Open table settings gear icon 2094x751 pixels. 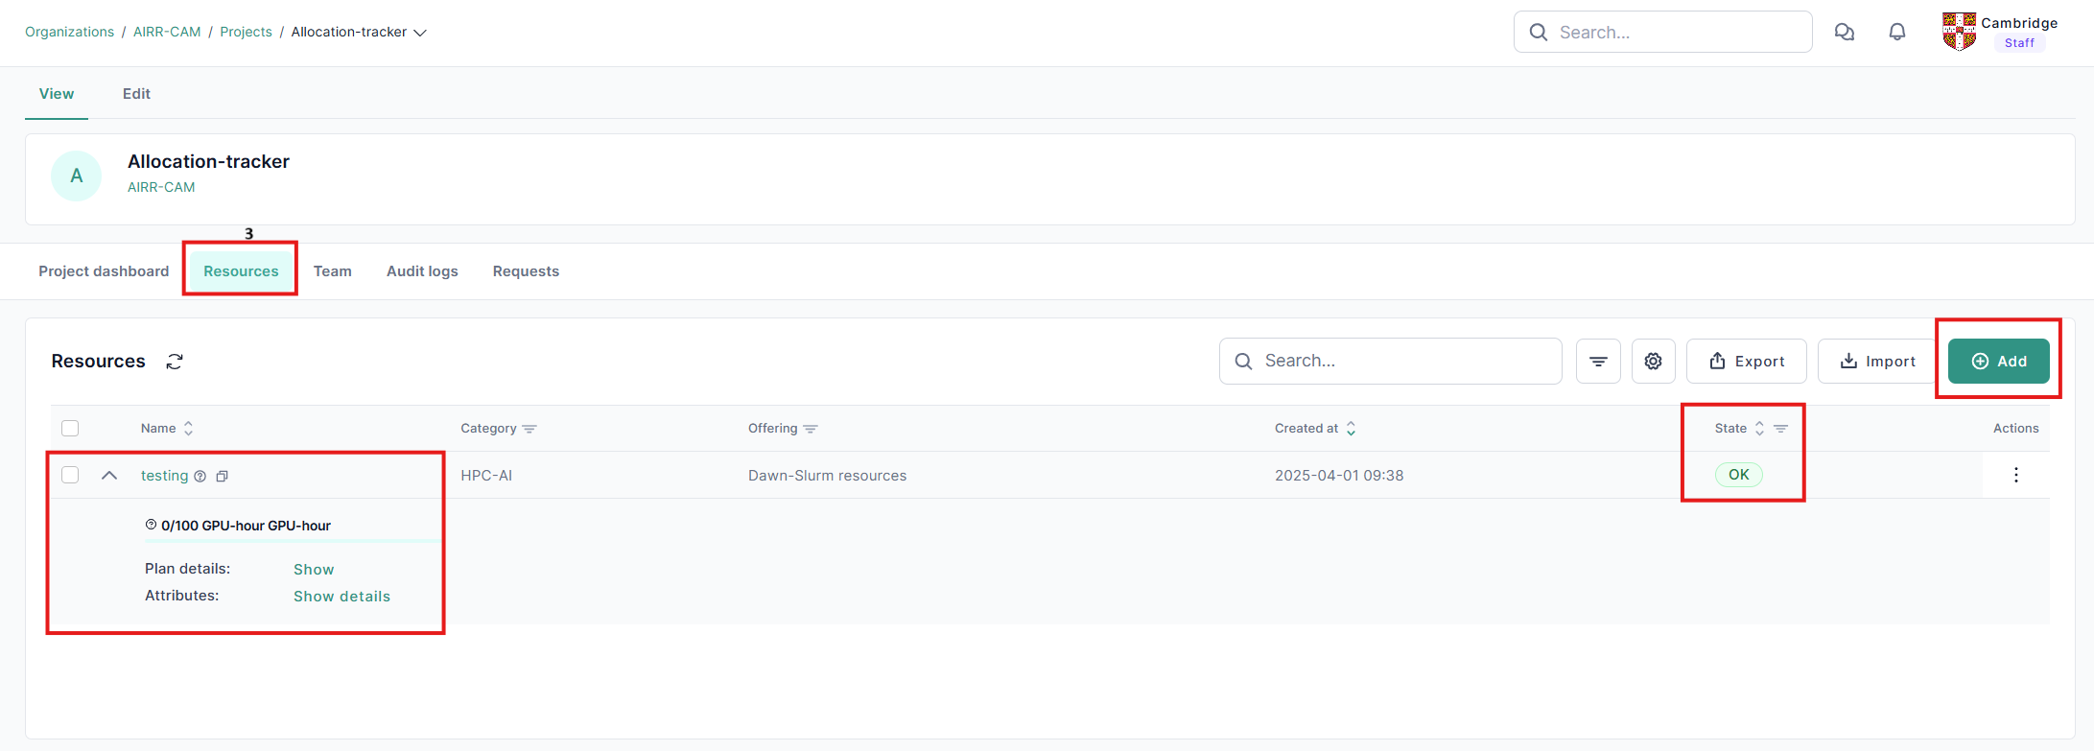tap(1653, 362)
